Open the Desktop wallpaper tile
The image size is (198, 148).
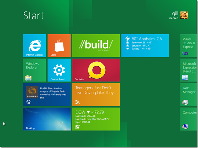47,119
